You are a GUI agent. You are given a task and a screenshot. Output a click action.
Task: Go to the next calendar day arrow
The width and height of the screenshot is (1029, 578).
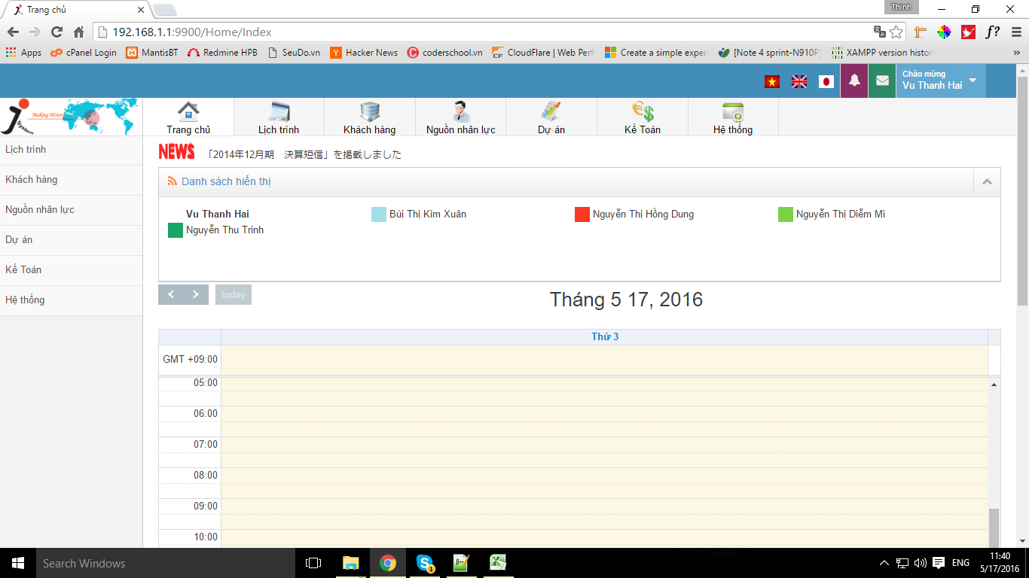coord(196,294)
